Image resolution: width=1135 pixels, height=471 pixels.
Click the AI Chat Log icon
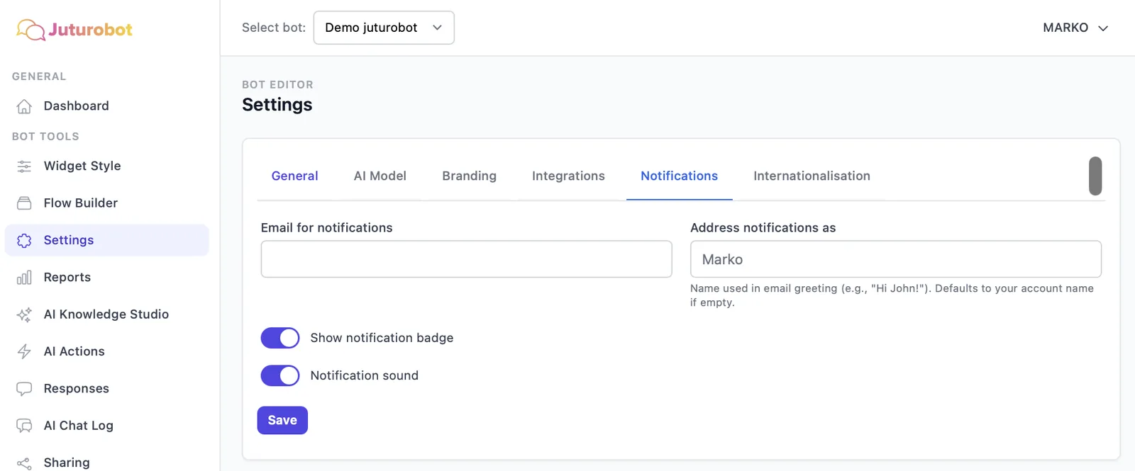pyautogui.click(x=24, y=426)
